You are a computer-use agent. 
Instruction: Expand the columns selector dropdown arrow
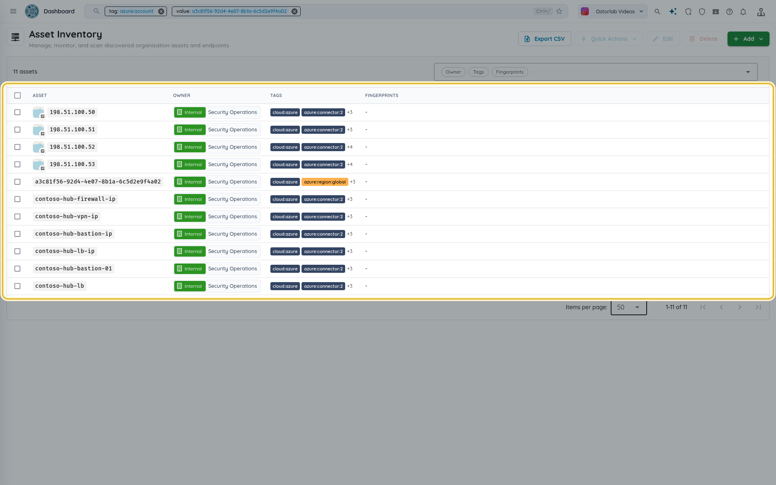click(748, 72)
